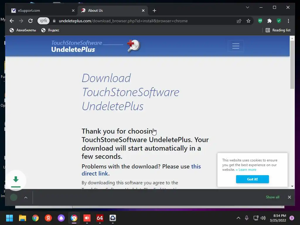The height and width of the screenshot is (225, 300).
Task: Follow the 'this direct link' download link
Action: coord(141,170)
